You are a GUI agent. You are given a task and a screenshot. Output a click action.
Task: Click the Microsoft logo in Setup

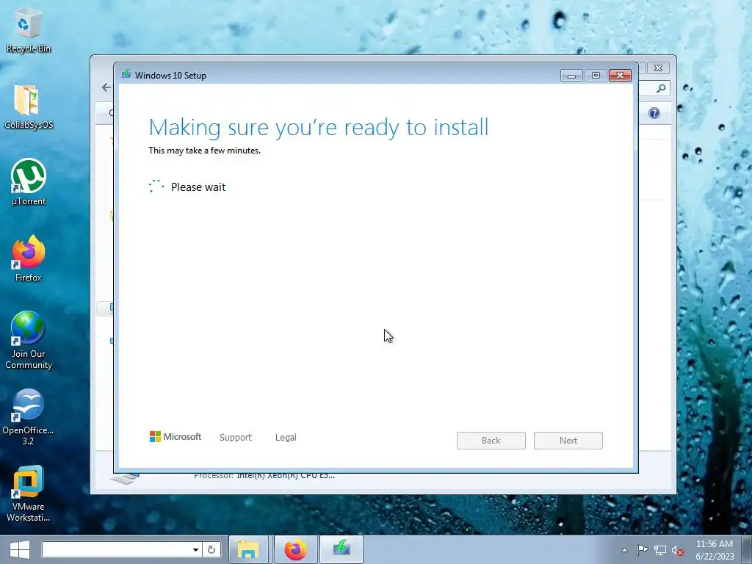(x=175, y=436)
